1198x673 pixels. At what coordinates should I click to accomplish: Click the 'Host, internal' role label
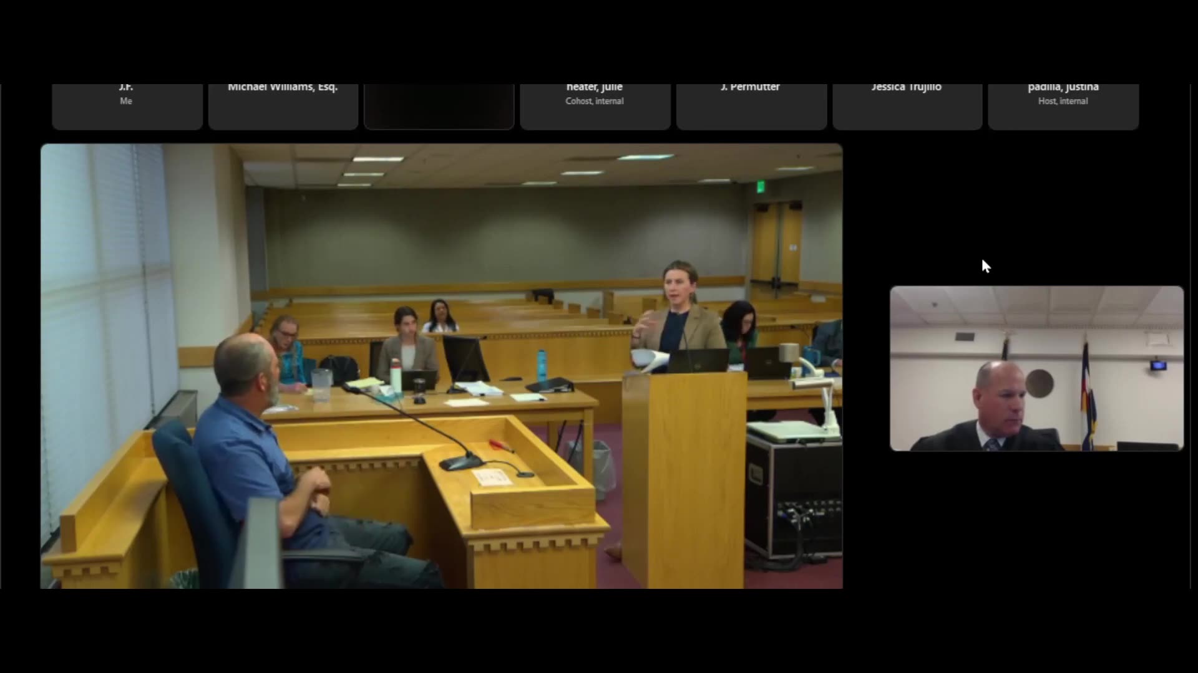pyautogui.click(x=1063, y=101)
